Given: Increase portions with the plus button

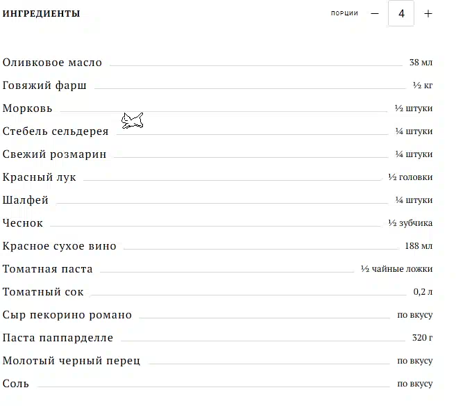Looking at the screenshot, I should (x=428, y=14).
